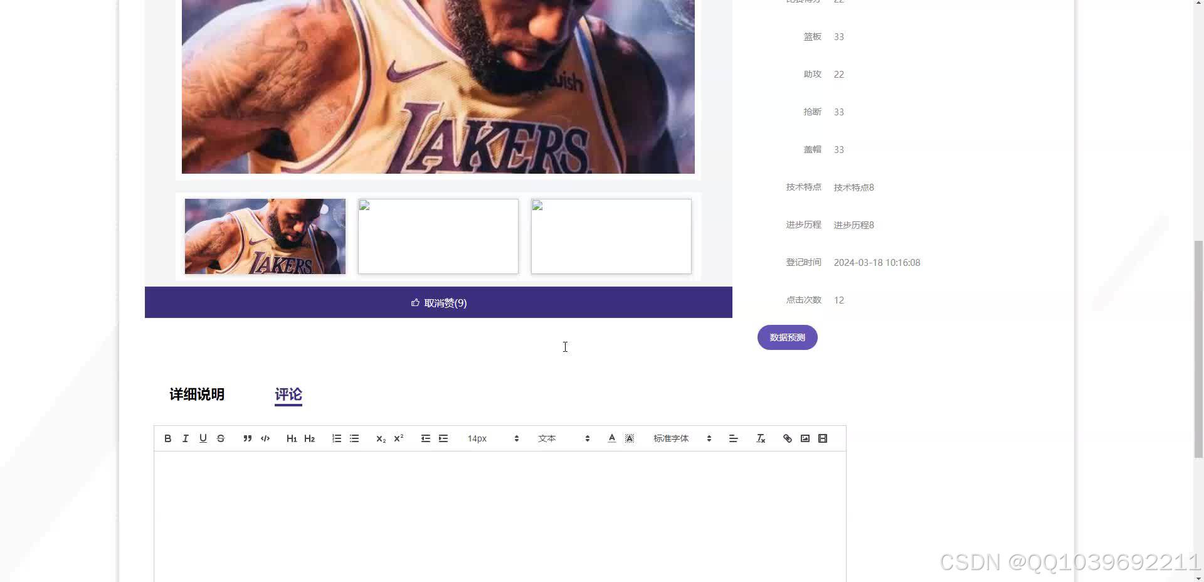Viewport: 1204px width, 582px height.
Task: Click the 盖帽 label
Action: (x=812, y=150)
